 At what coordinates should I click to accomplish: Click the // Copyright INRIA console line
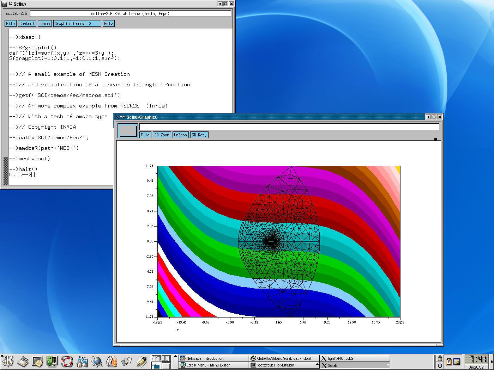(43, 127)
